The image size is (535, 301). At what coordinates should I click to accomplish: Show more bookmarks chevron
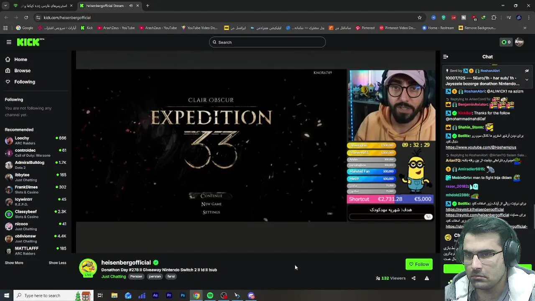pos(525,28)
